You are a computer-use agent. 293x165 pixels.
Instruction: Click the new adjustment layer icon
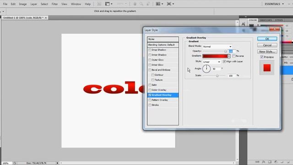pos(276,162)
